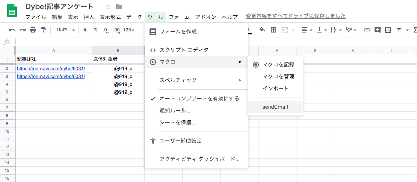417x182 pixels.
Task: Toggle オートコンプリートを有効にする option
Action: click(x=199, y=99)
